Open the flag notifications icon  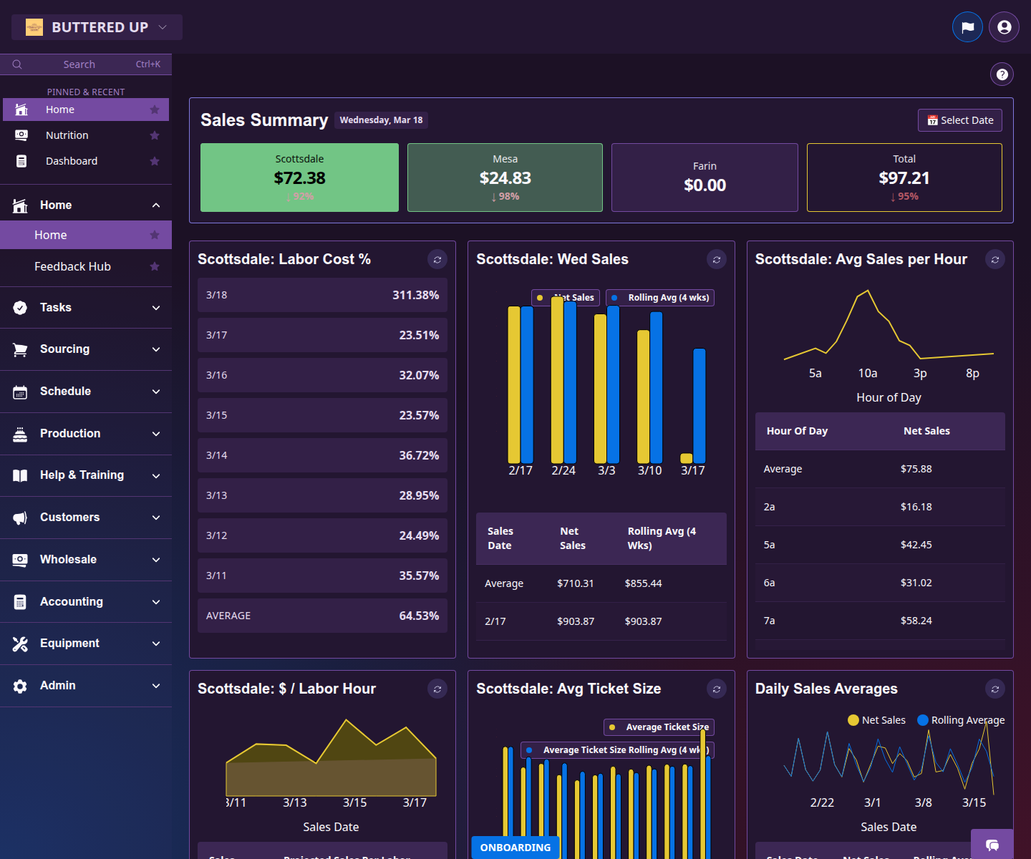967,26
